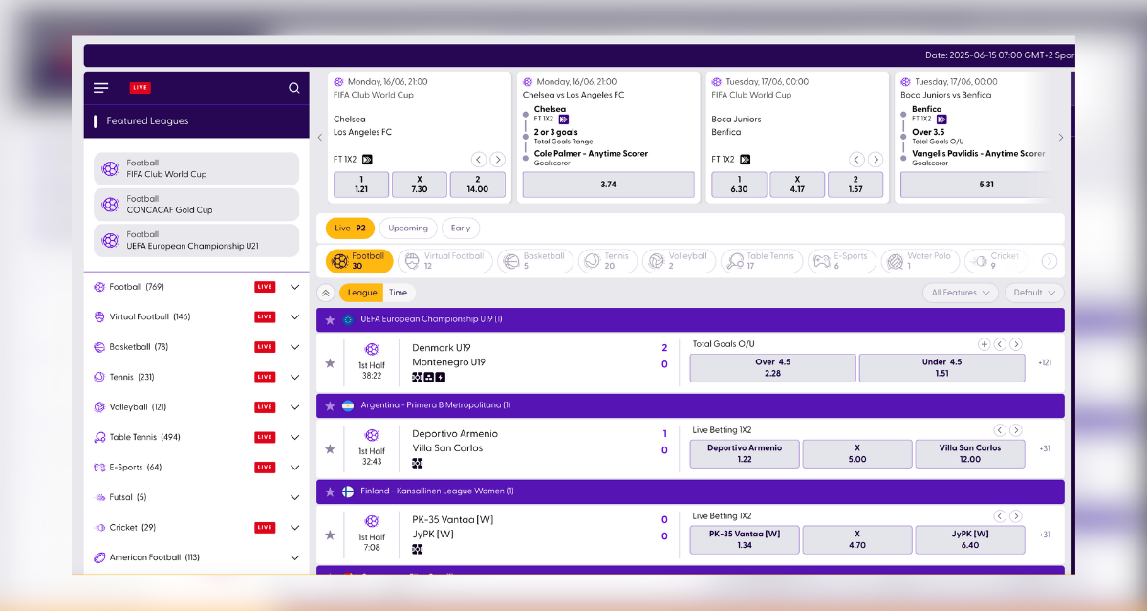Screen dimensions: 1147x611
Task: Click Chelsea win odds 1.21
Action: click(x=360, y=185)
